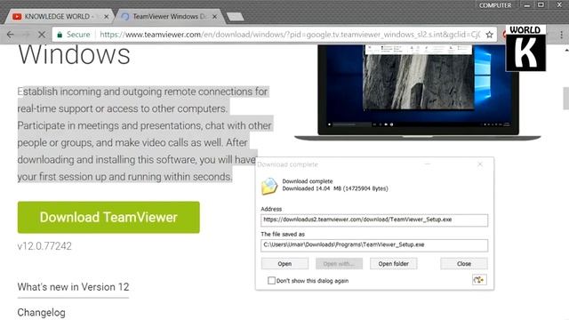This screenshot has height=320, width=569.
Task: Click the Download TeamViewer green button
Action: (x=108, y=217)
